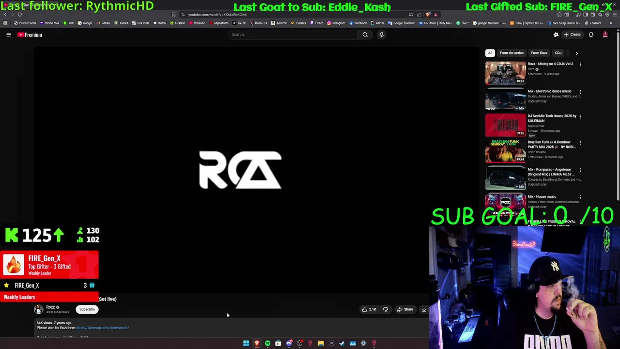
Task: Open the Amazon bookmark
Action: [279, 23]
